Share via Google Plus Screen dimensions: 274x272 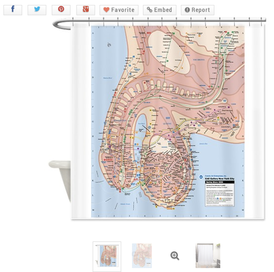click(86, 10)
